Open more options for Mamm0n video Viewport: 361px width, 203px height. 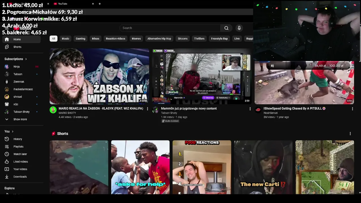coord(250,109)
